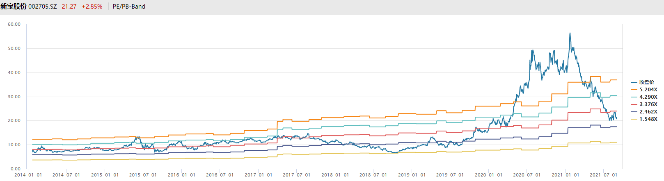Click the 2021-07-01 date axis label
Image resolution: width=664 pixels, height=181 pixels.
click(x=603, y=175)
